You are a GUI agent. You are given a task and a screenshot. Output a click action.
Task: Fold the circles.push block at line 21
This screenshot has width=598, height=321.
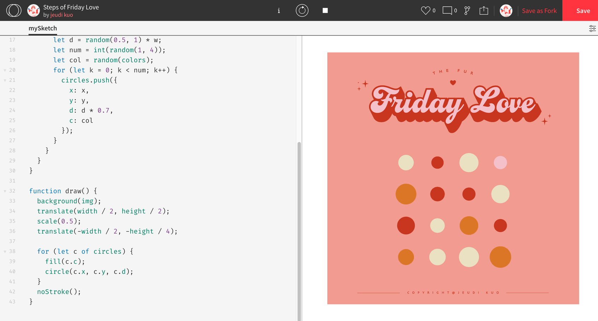coord(5,80)
